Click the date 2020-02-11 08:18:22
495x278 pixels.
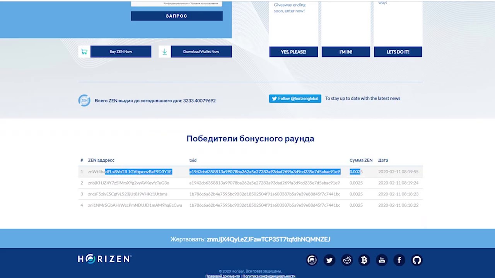point(398,205)
